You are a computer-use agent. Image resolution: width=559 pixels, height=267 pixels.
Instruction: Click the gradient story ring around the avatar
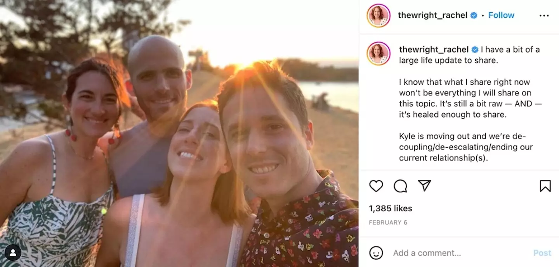[x=378, y=5]
